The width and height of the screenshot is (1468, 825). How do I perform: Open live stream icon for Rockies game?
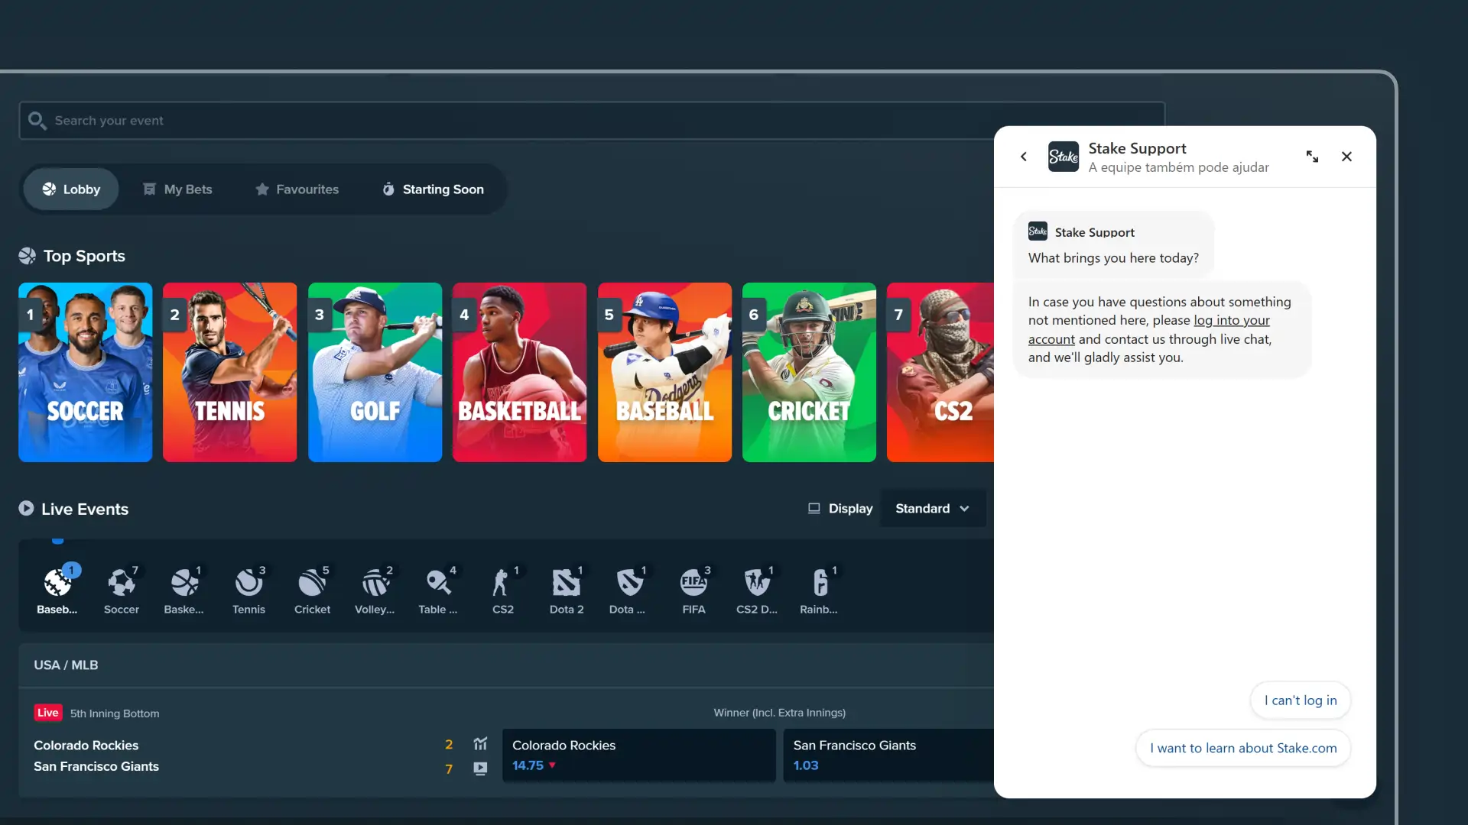(x=480, y=768)
